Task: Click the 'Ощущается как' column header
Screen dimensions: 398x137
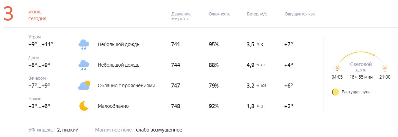Action: (300, 14)
